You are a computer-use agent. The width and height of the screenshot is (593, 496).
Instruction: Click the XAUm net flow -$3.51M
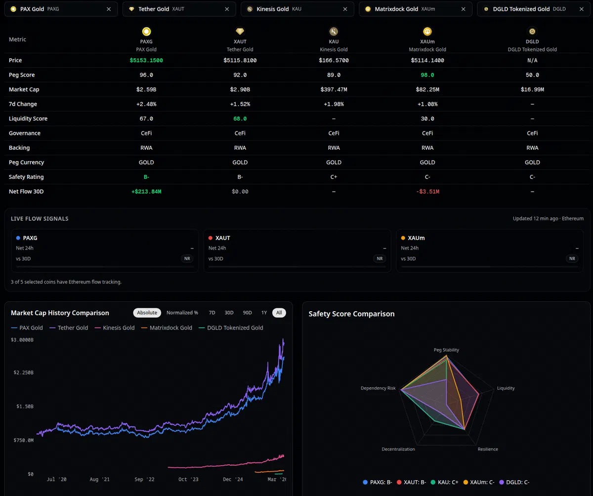(427, 191)
